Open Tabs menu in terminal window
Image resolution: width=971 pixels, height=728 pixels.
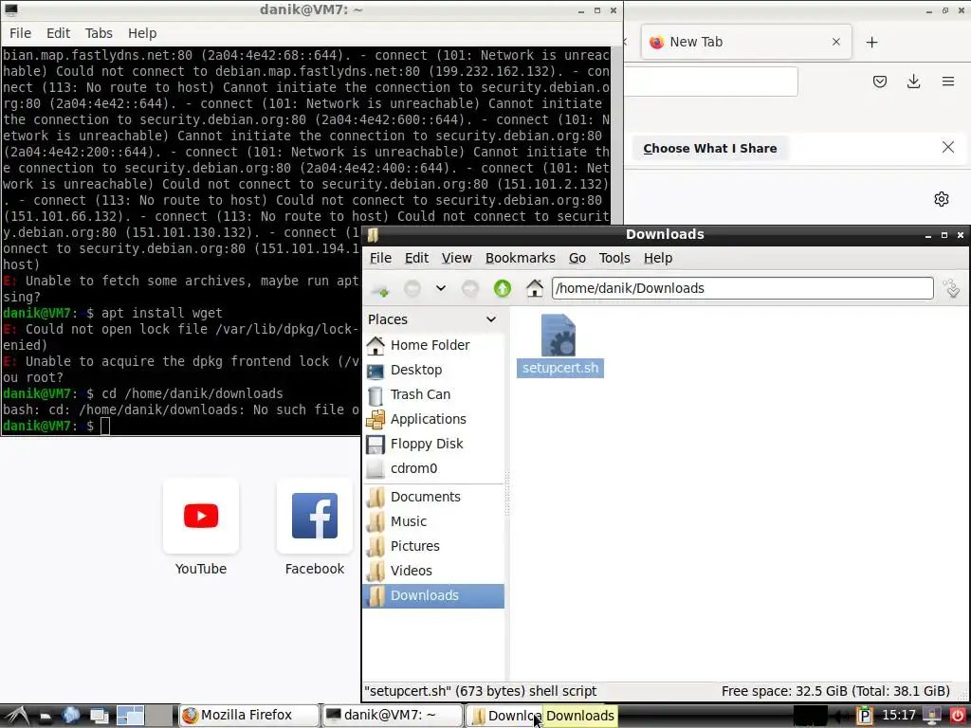99,33
